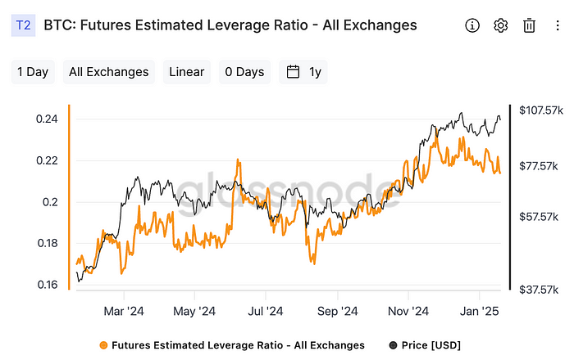The image size is (574, 360).
Task: Click the $37.57k price axis label
Action: click(539, 290)
